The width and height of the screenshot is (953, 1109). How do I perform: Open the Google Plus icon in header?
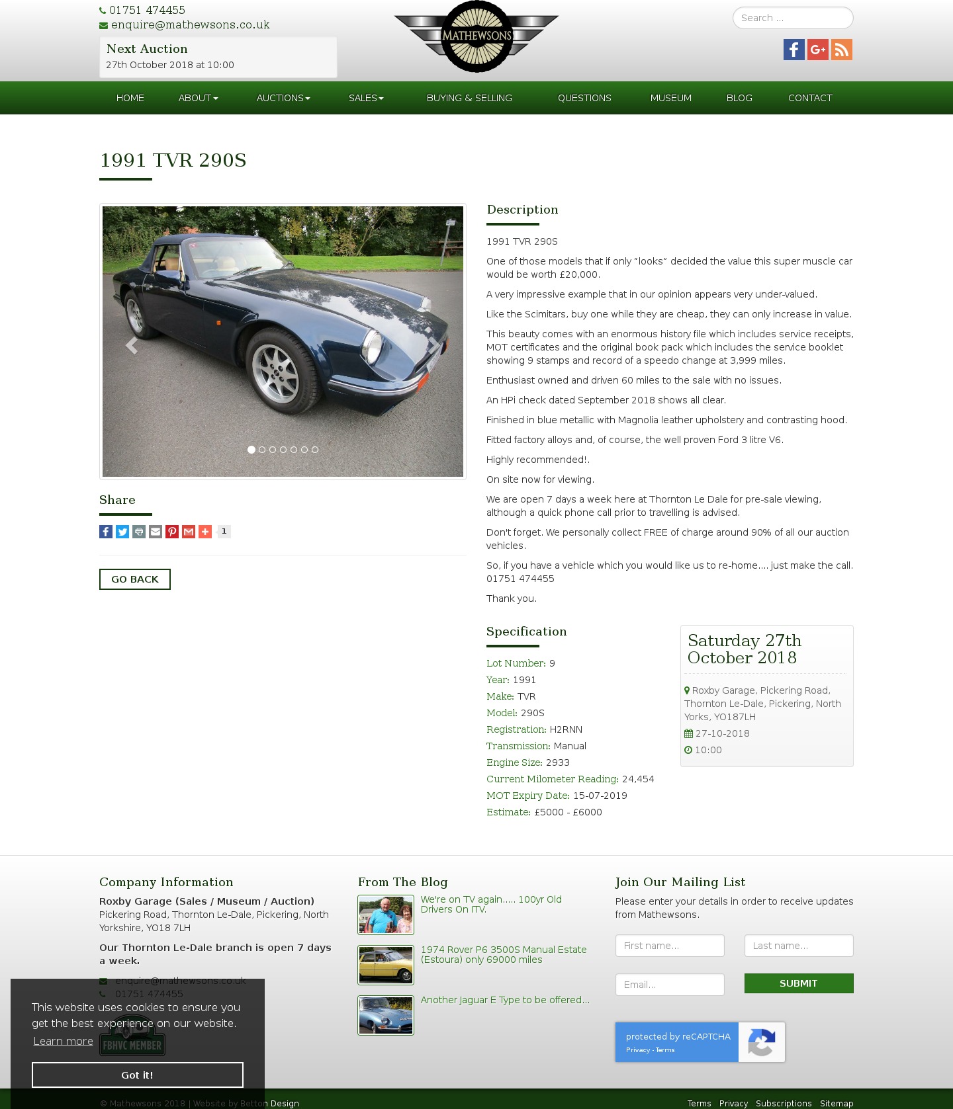pos(818,50)
